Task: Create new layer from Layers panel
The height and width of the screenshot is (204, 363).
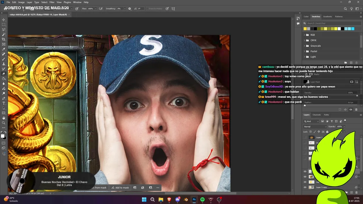Action: click(x=351, y=192)
